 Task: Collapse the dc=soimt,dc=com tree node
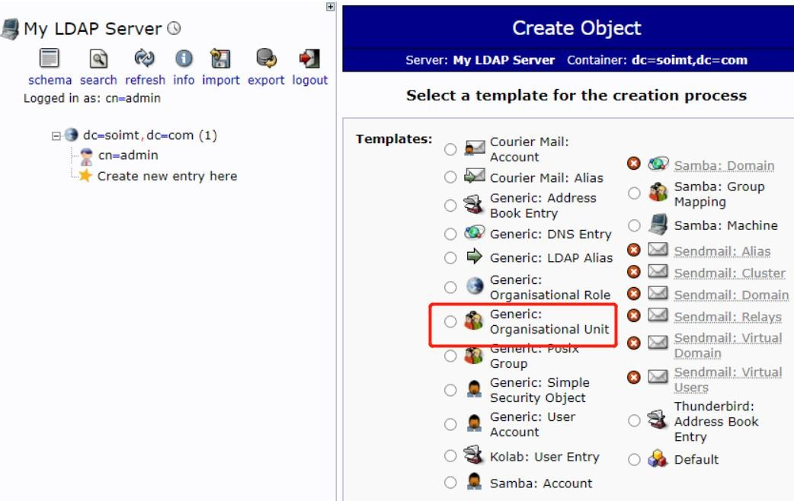click(56, 136)
